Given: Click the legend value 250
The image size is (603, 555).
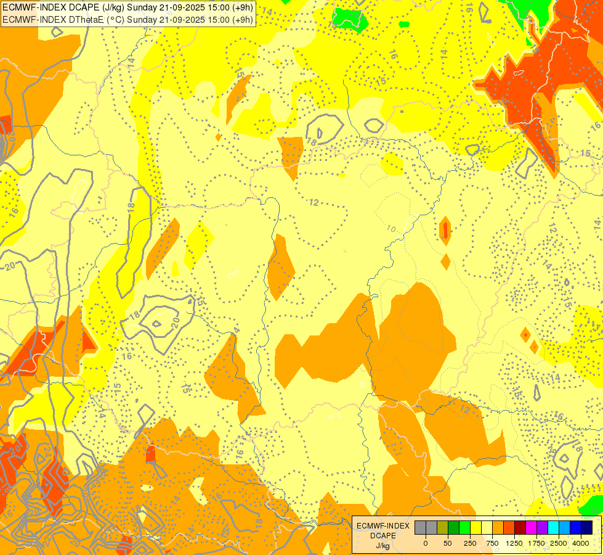Looking at the screenshot, I should pyautogui.click(x=470, y=543).
